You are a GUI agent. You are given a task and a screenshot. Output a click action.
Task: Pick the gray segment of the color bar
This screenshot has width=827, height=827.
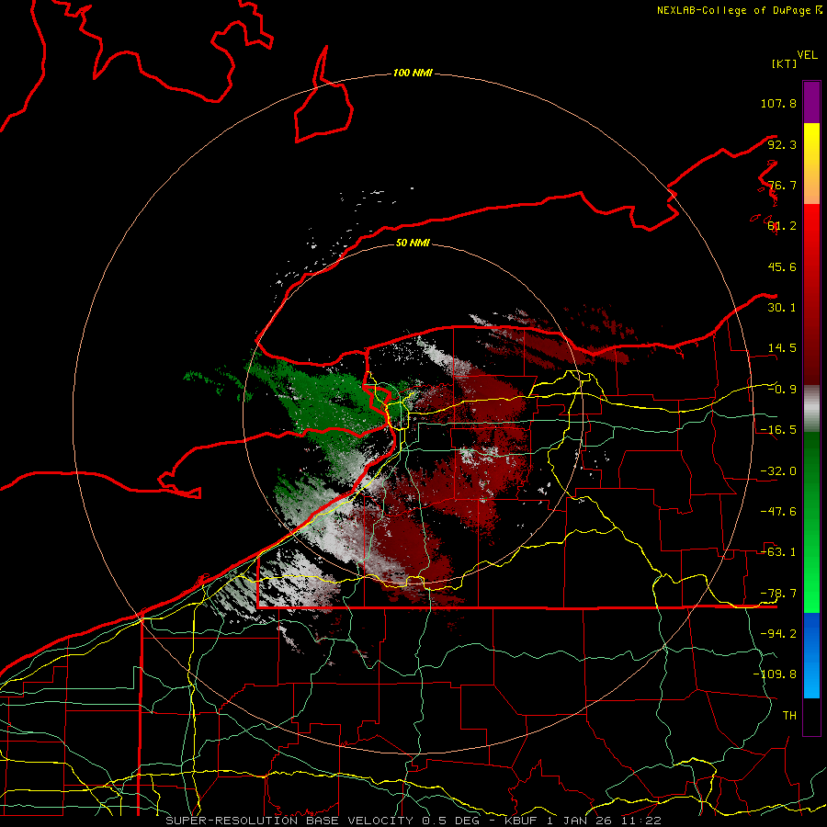[x=811, y=409]
